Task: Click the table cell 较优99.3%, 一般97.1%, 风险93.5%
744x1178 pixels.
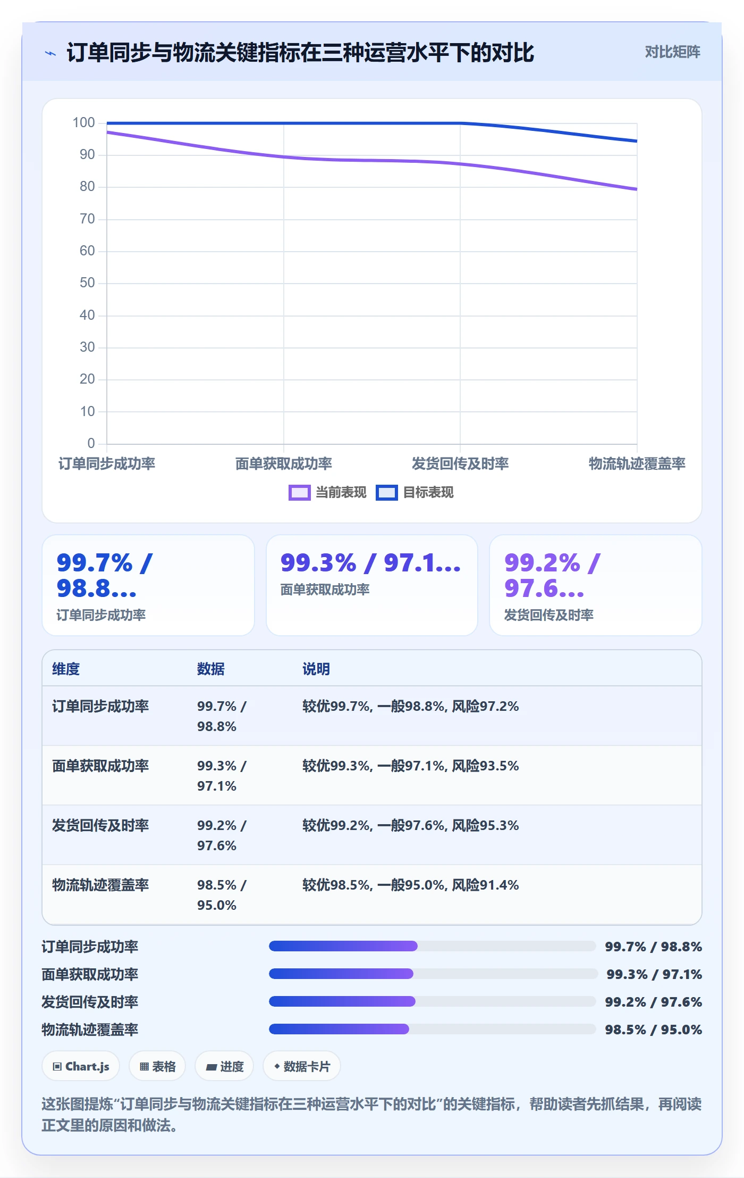Action: (410, 766)
